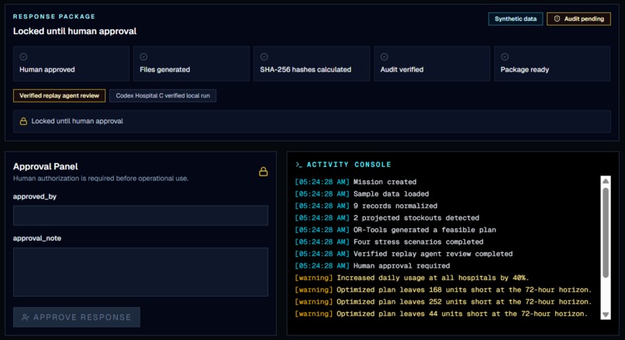The image size is (625, 340).
Task: Click the approval_note field label
Action: click(x=37, y=238)
